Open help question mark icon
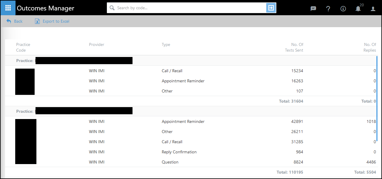The image size is (382, 179). click(328, 9)
